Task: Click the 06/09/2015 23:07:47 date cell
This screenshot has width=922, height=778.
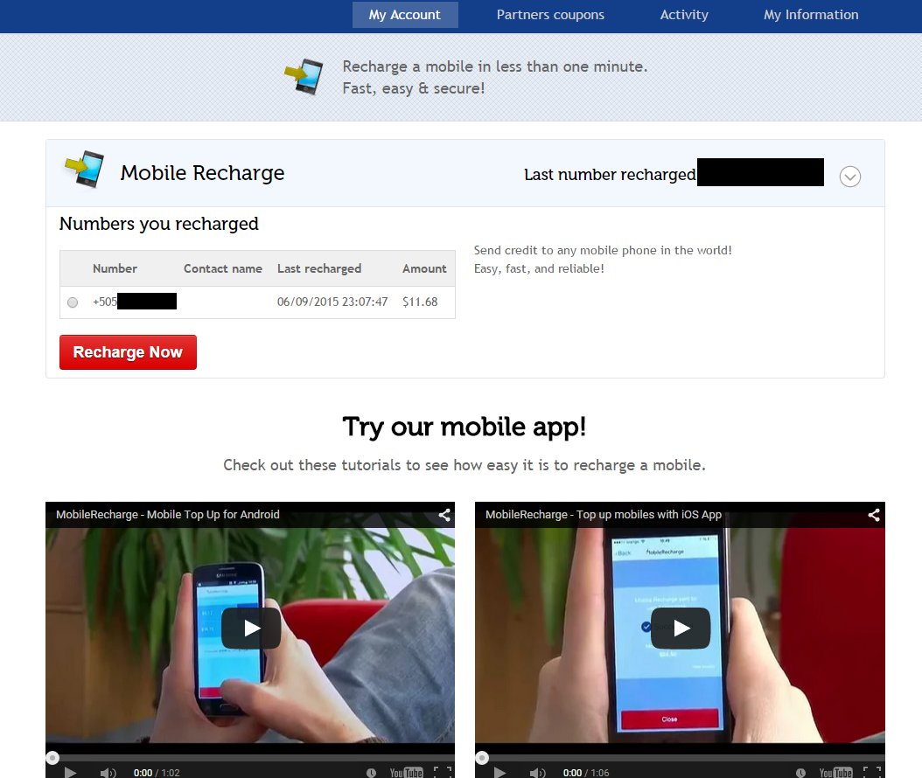Action: [332, 302]
